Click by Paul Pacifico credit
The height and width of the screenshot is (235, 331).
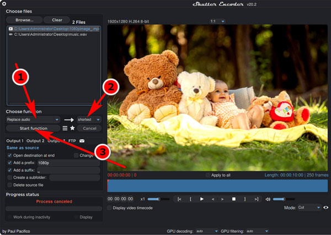[16, 231]
